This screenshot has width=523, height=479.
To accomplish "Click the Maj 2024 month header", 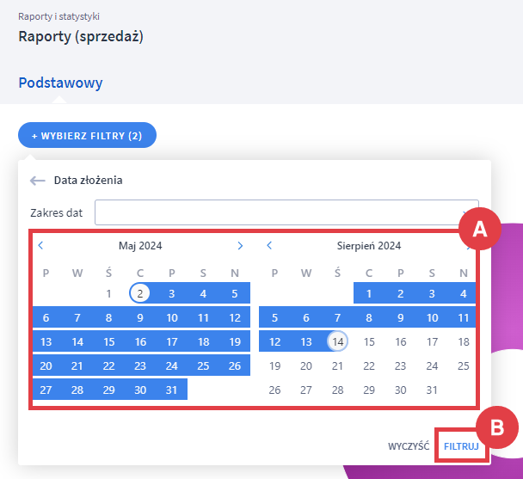I will point(140,245).
